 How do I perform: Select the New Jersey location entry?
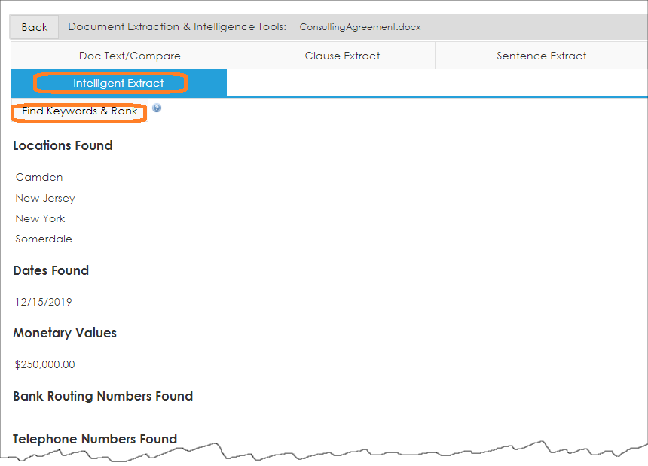point(45,198)
